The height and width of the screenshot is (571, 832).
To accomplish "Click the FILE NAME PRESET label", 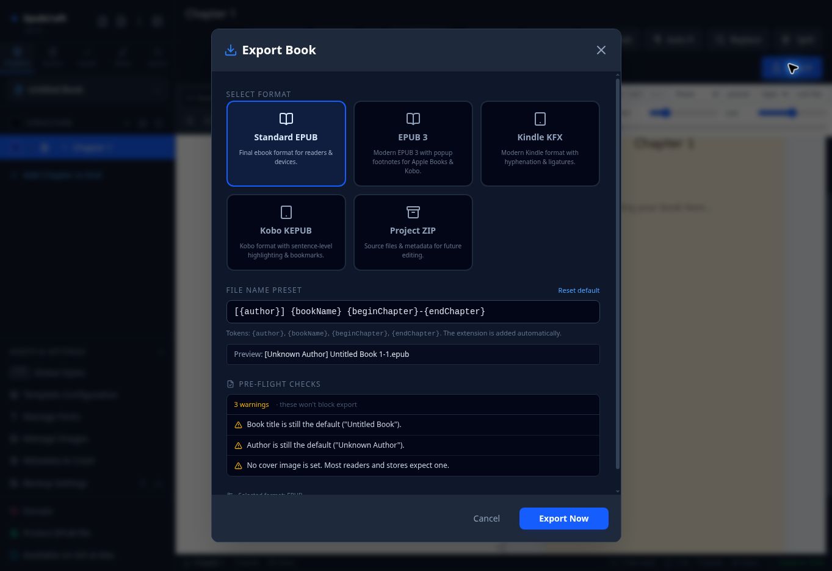I will click(x=264, y=290).
